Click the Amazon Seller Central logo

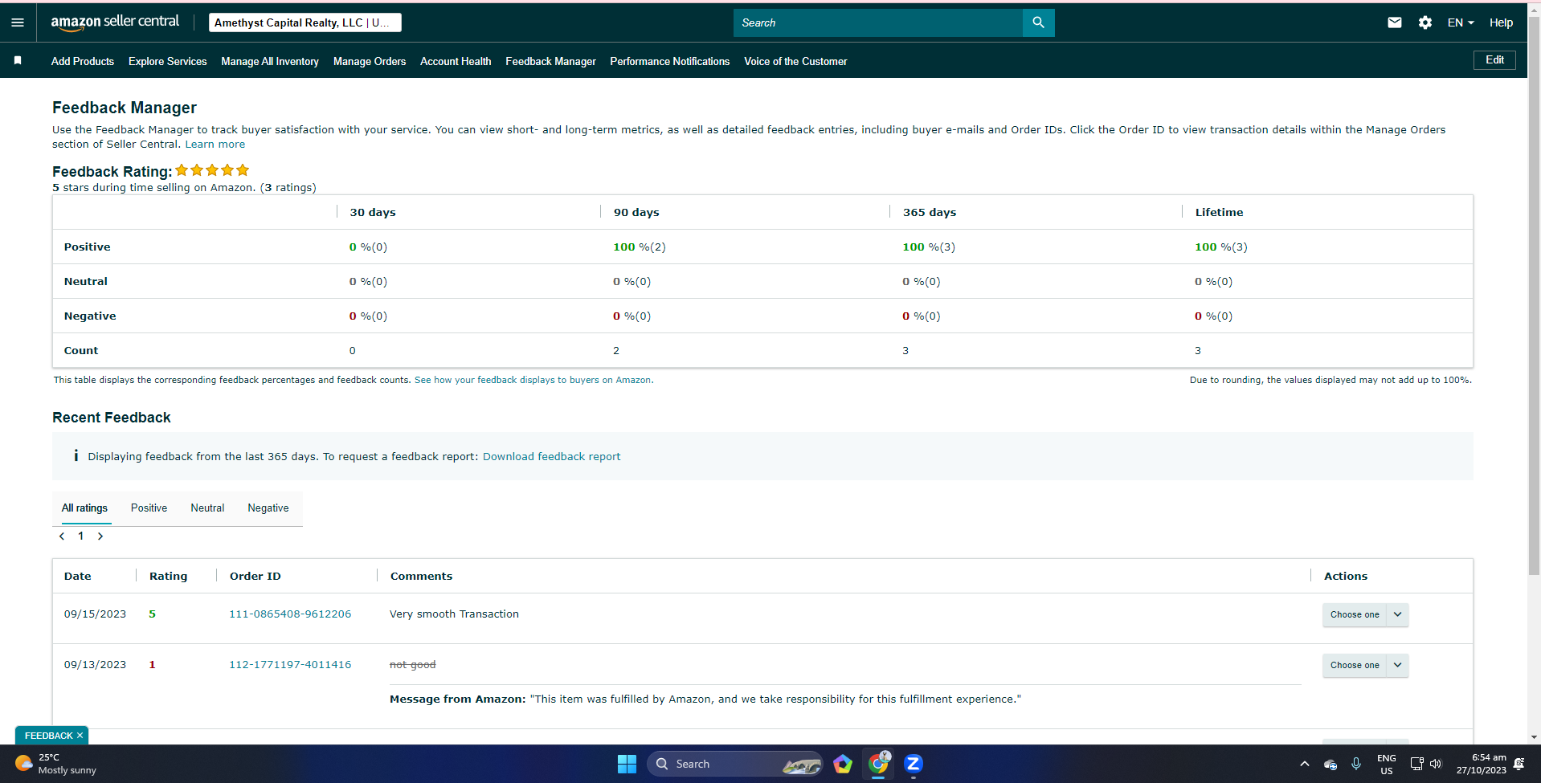115,22
